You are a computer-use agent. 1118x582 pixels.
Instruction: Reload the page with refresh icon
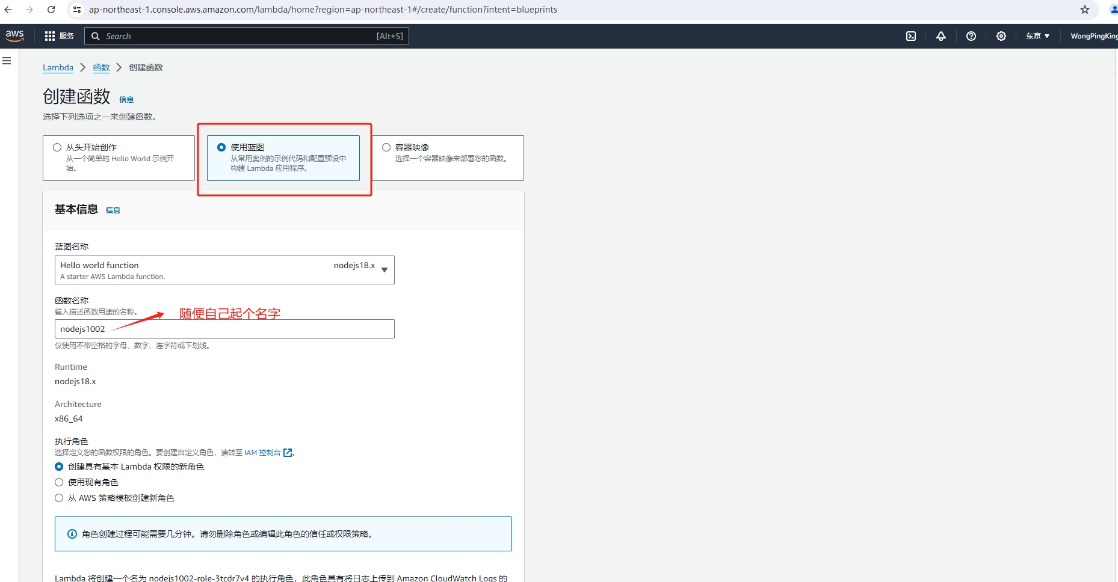[x=51, y=10]
